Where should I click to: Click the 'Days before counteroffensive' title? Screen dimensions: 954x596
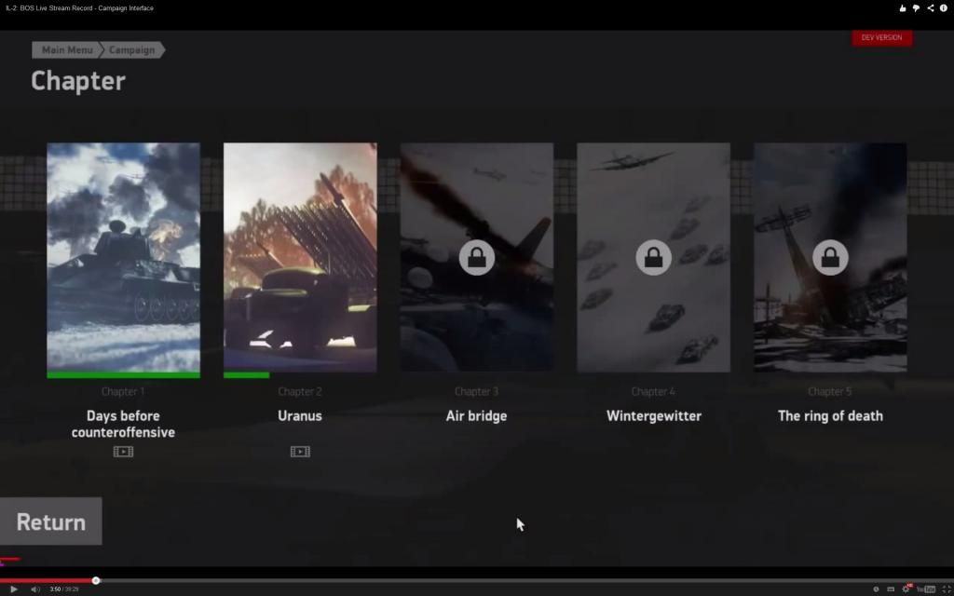tap(124, 424)
